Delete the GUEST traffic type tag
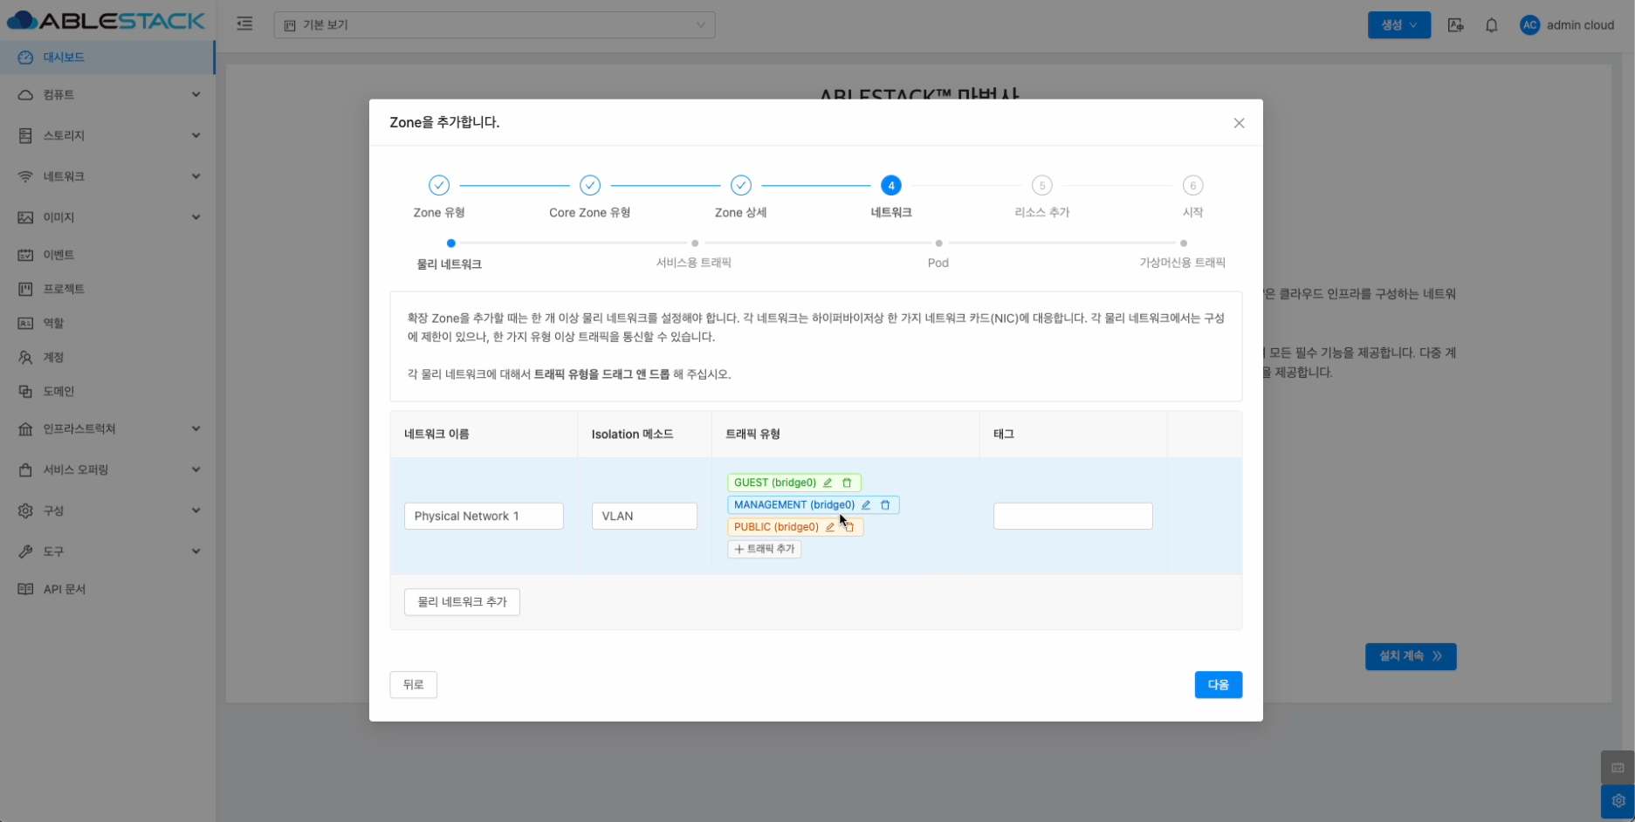This screenshot has height=822, width=1635. pyautogui.click(x=847, y=483)
